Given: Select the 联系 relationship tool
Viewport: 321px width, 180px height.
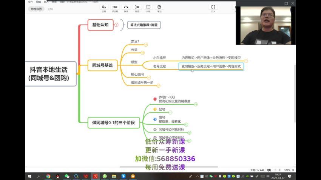Looking at the screenshot, I should [126, 7].
